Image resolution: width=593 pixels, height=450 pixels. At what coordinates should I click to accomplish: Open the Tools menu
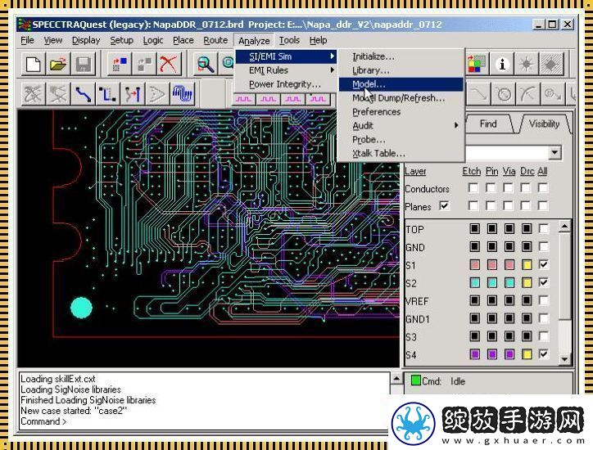(289, 40)
